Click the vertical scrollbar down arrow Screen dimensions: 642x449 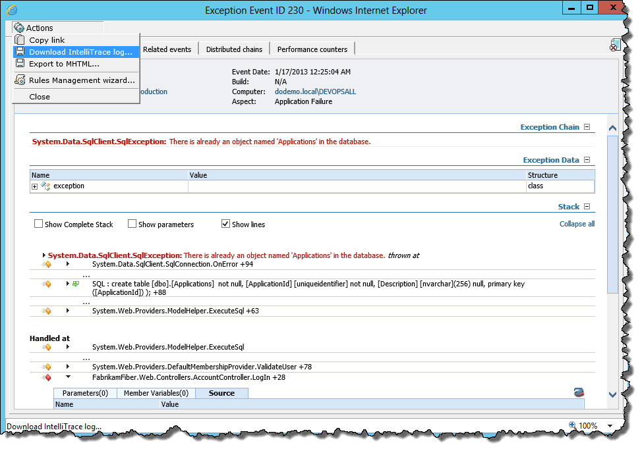click(x=612, y=394)
